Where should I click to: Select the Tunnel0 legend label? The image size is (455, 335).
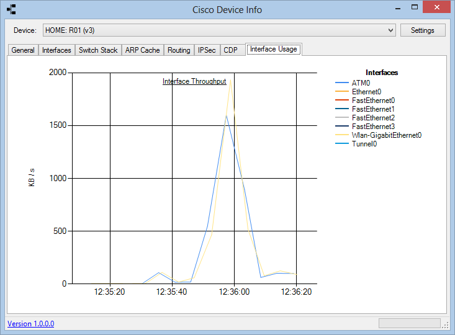coord(364,144)
